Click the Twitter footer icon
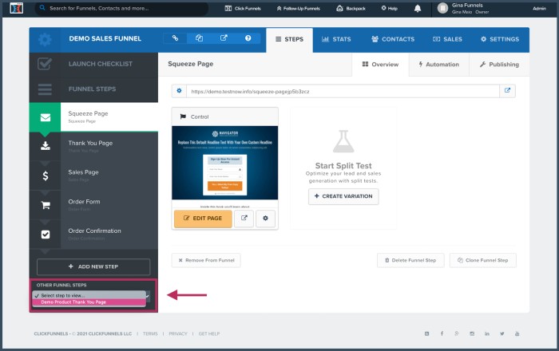Screen dimensions: 559x351 [x=502, y=333]
